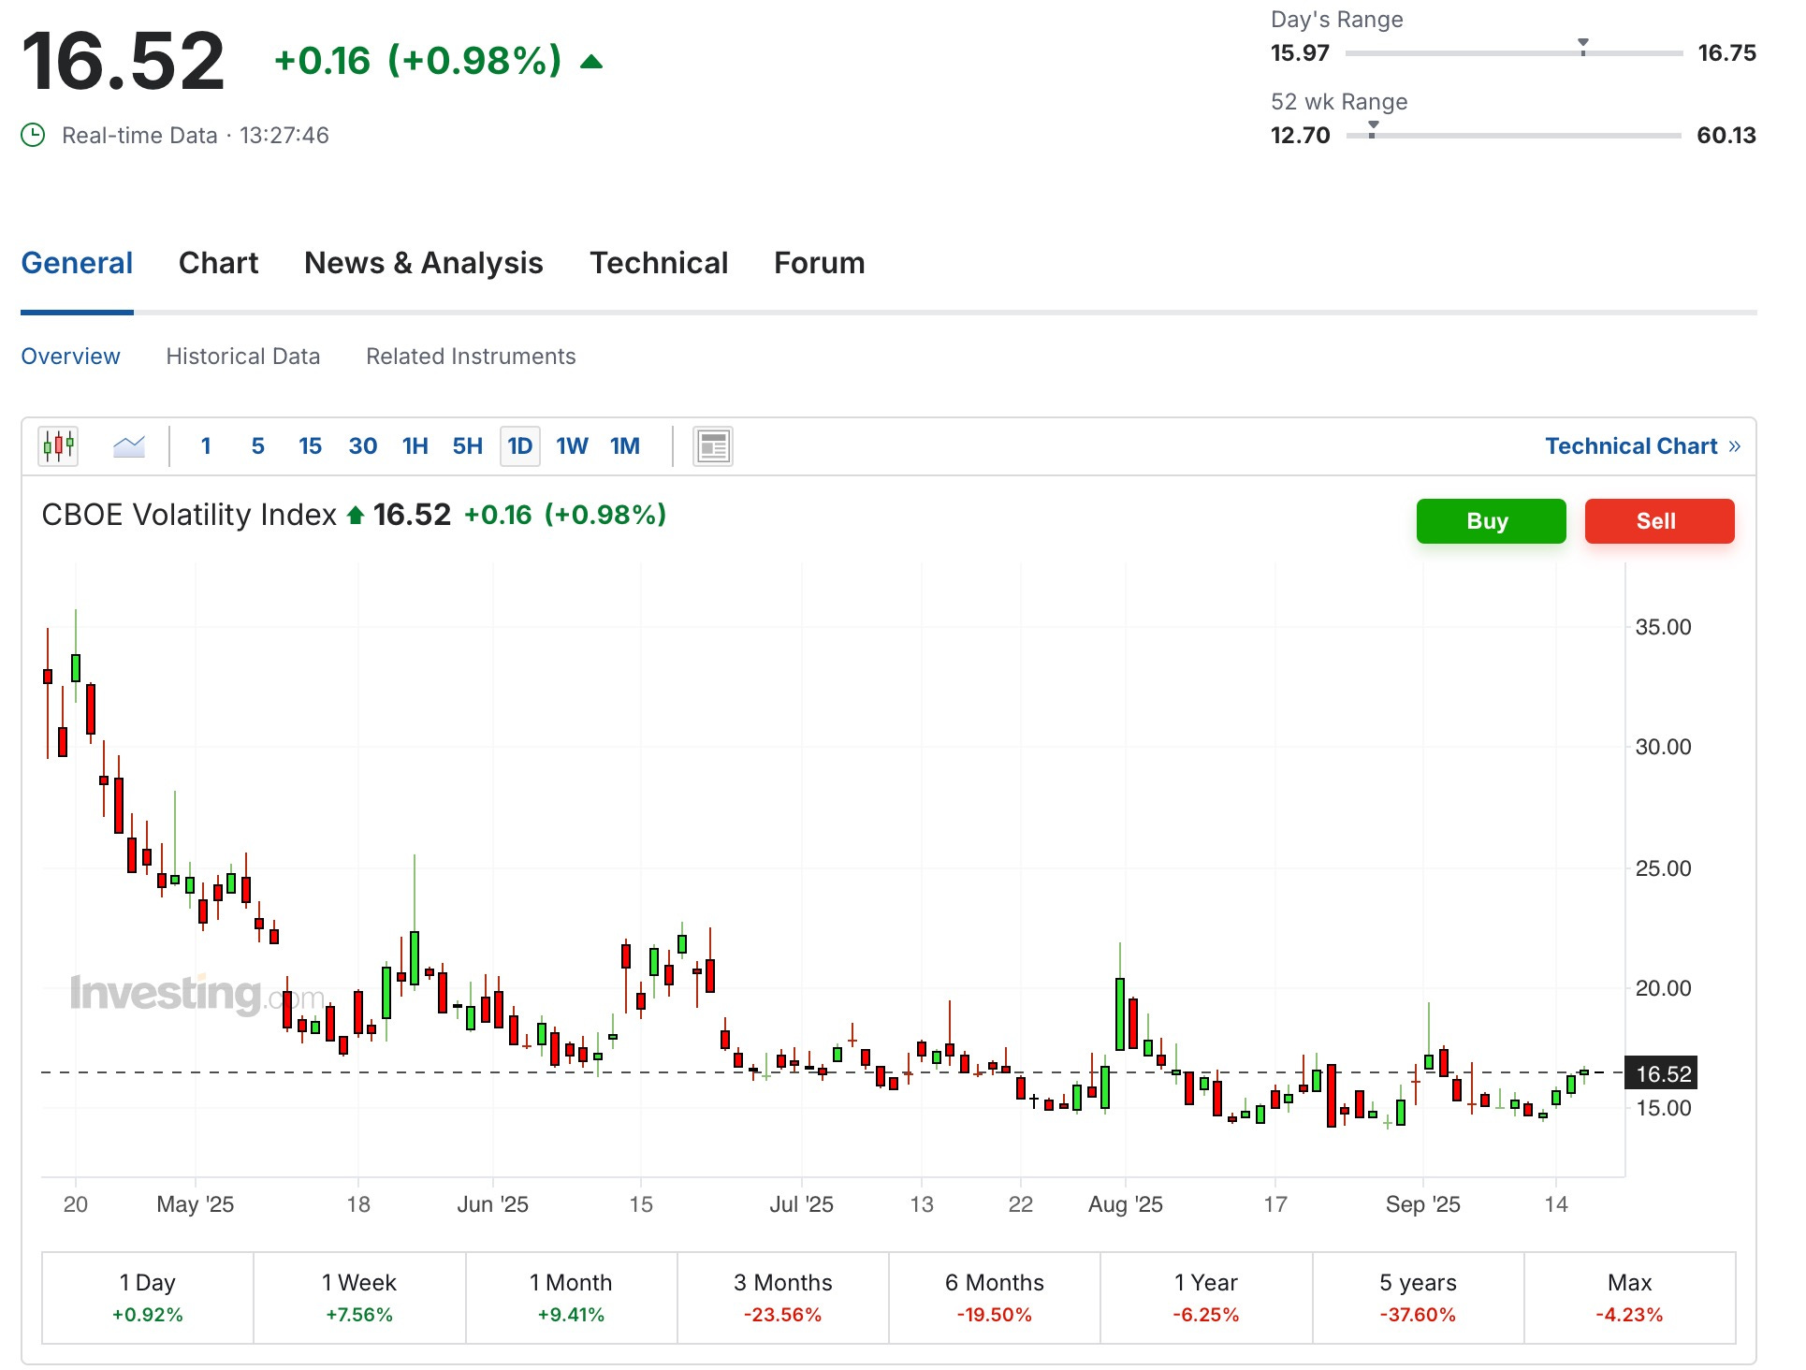The width and height of the screenshot is (1806, 1370).
Task: Select the 3 Months period box
Action: click(782, 1297)
